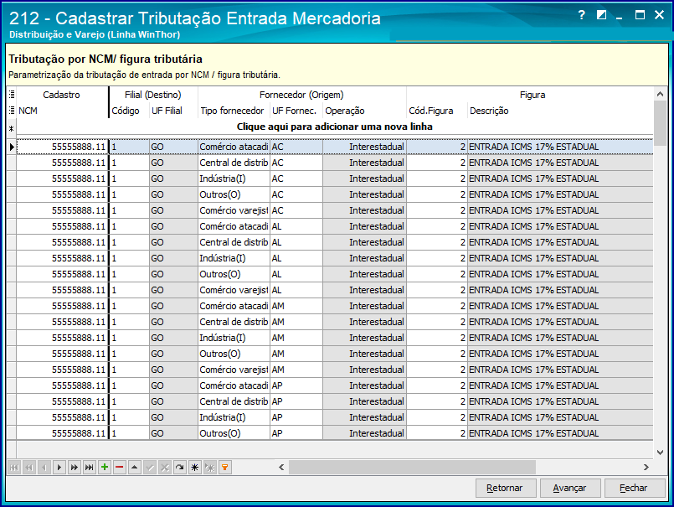Viewport: 674px width, 507px height.
Task: Select Indústria(I) cell in AC row
Action: [x=234, y=178]
